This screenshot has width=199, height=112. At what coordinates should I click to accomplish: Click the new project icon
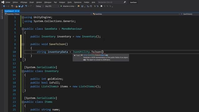[x=12, y=6]
